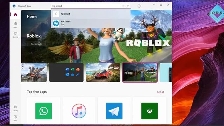Maximize the Microsoft Store window
Screen dimensions: 224x126
coord(161,5)
